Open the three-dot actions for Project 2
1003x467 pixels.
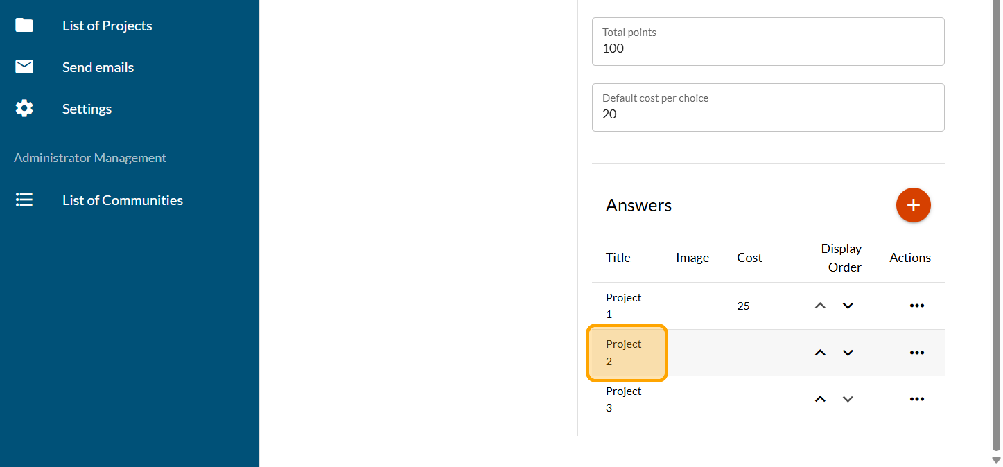click(x=916, y=353)
